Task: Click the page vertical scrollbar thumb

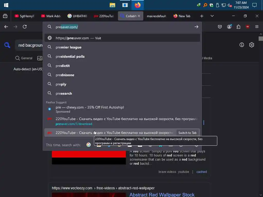Action: [261, 38]
